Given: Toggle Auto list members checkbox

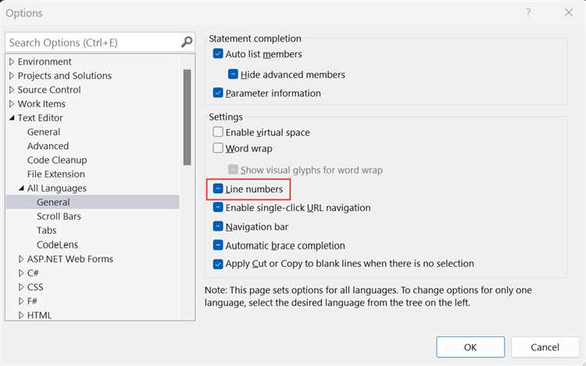Looking at the screenshot, I should click(x=218, y=53).
